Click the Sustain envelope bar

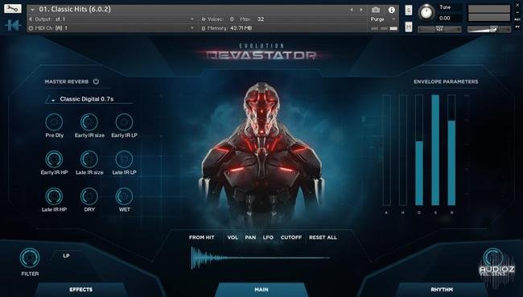435,150
